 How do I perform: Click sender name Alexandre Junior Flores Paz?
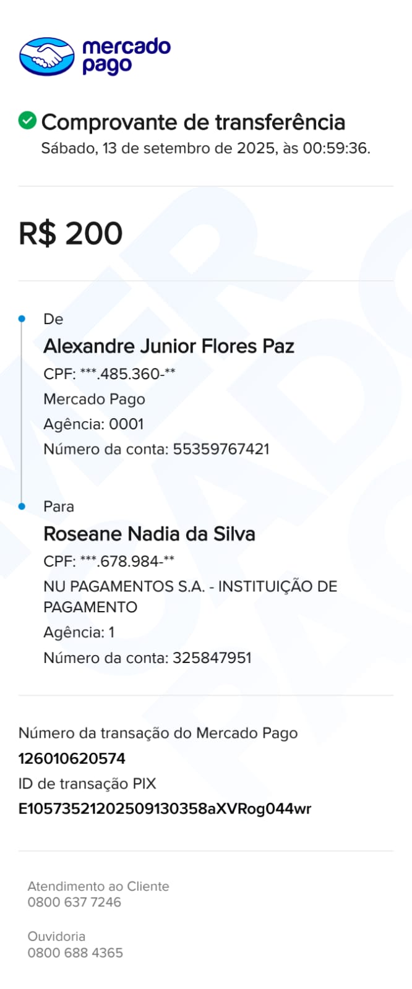point(169,346)
